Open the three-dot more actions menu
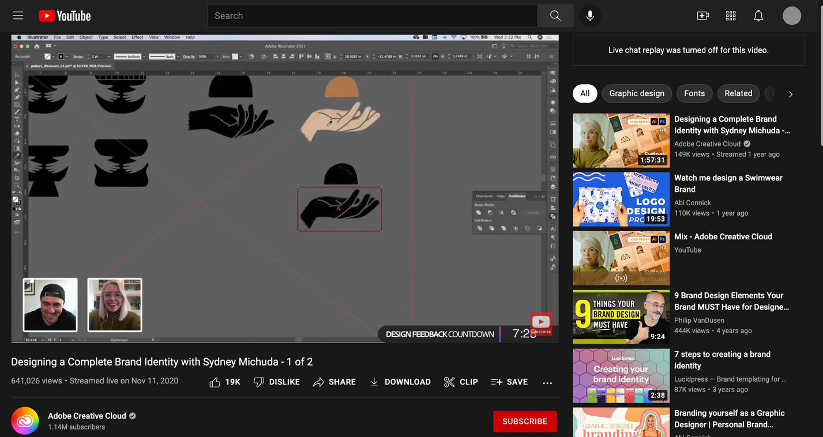The height and width of the screenshot is (437, 823). [x=547, y=382]
